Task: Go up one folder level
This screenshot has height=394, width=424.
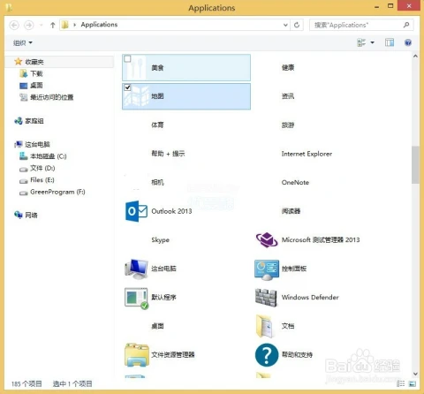Action: pos(53,25)
